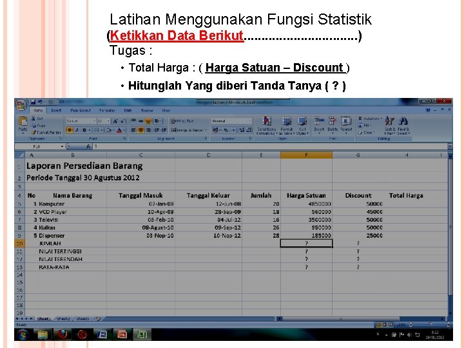Open the Sort & Filter menu
This screenshot has width=464, height=348.
(x=389, y=126)
